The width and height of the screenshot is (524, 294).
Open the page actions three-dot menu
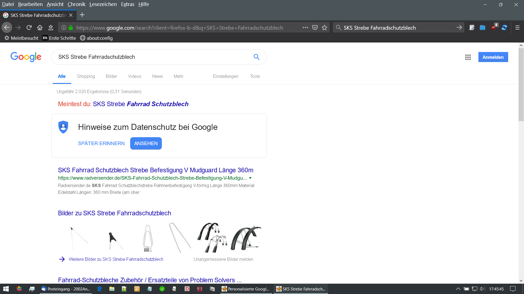[x=305, y=27]
